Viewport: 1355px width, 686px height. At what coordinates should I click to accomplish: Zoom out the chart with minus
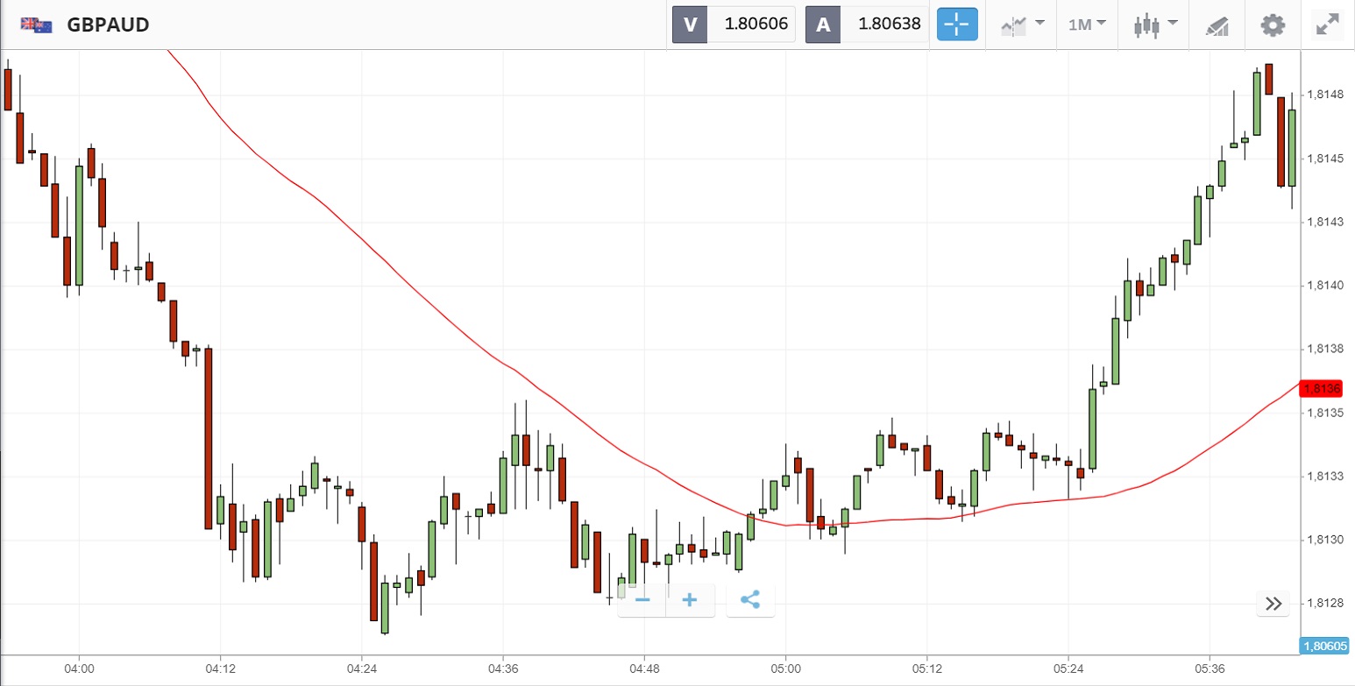click(x=642, y=600)
